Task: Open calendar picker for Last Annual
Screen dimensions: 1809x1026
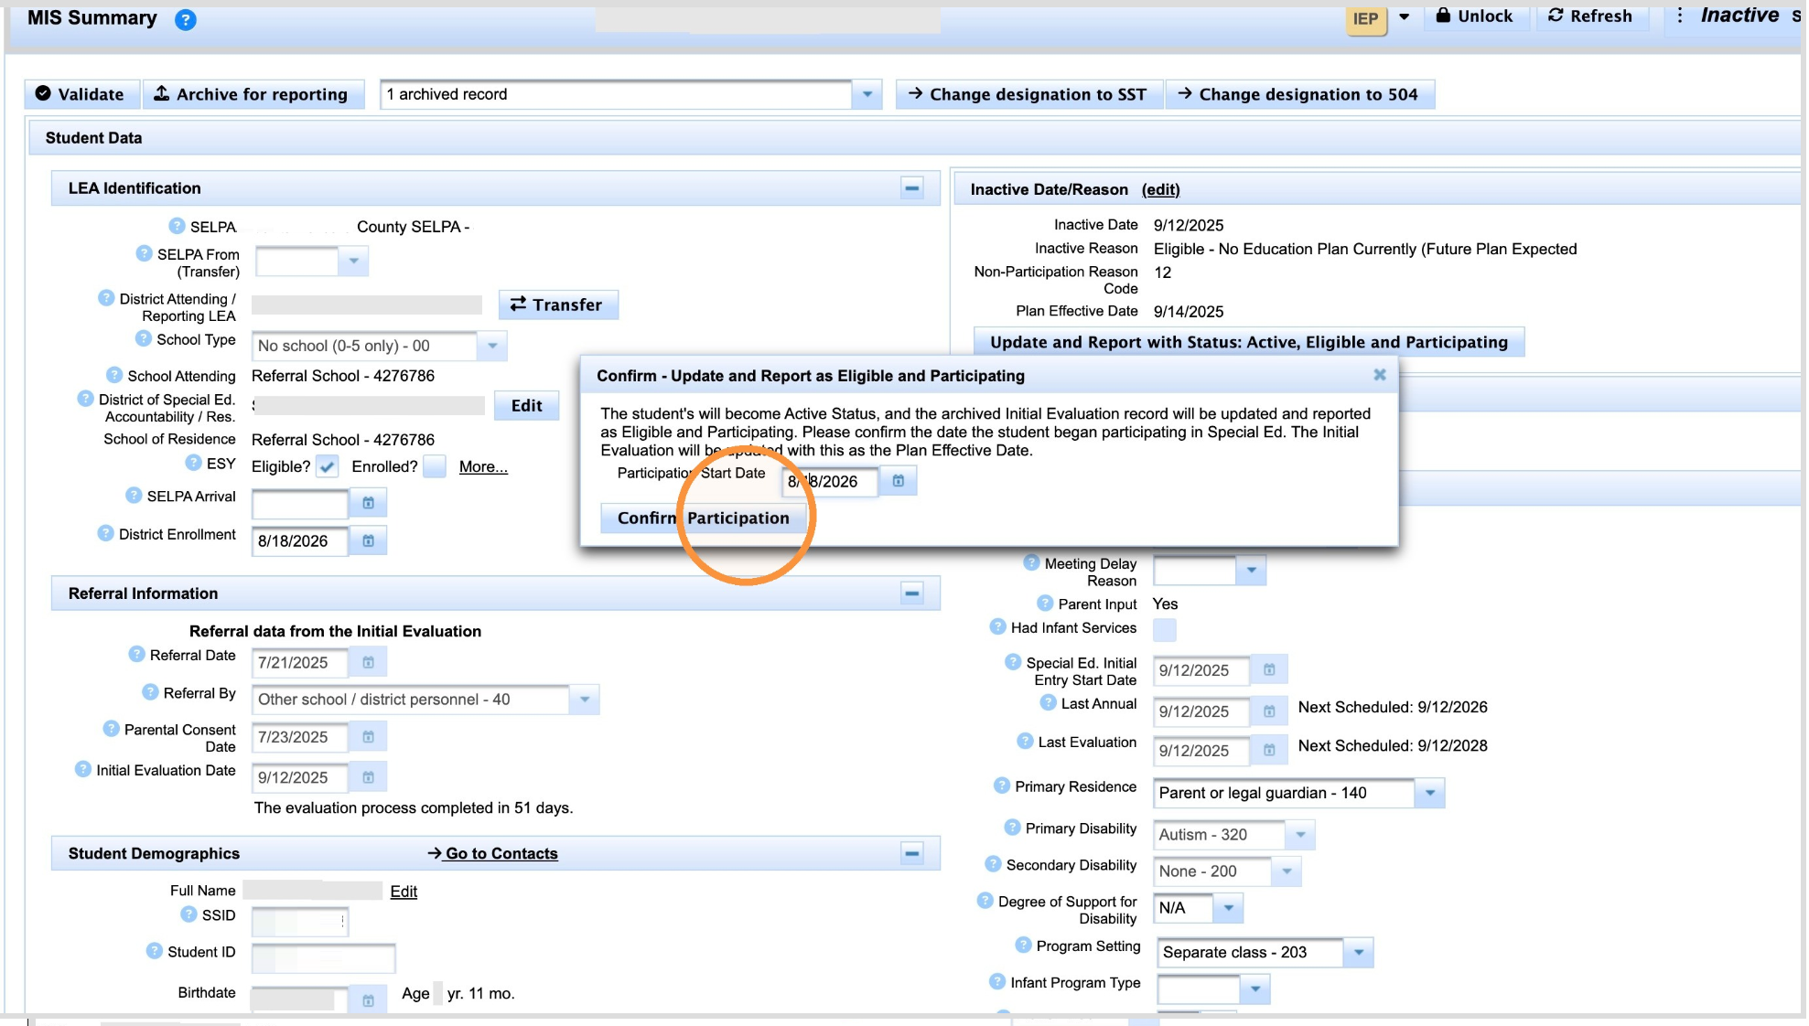Action: click(x=1269, y=711)
